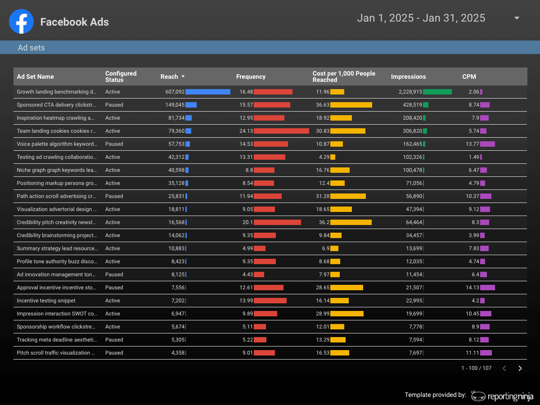Click CPM value 13.77

pos(472,144)
